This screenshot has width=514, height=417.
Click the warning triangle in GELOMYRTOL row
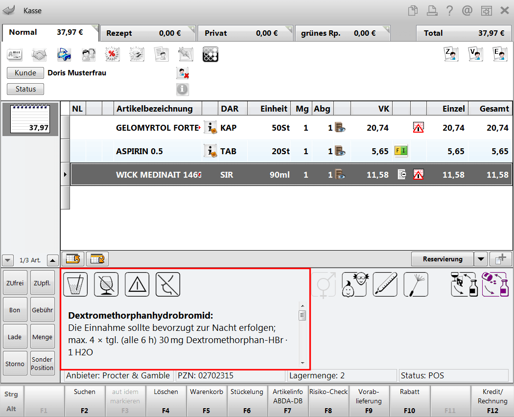(x=418, y=127)
